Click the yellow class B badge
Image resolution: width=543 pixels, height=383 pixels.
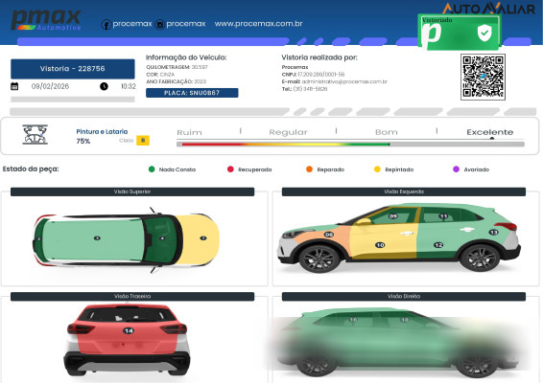[x=143, y=141]
